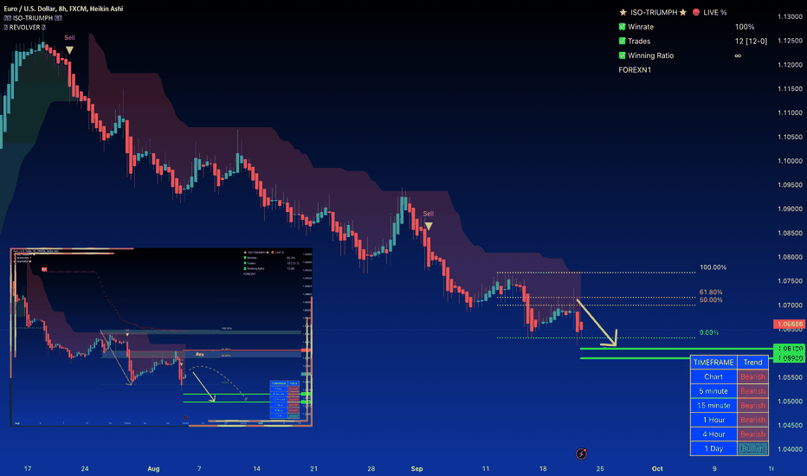Screen dimensions: 807x476
Task: Click the red LIVE circle indicator
Action: tap(696, 12)
